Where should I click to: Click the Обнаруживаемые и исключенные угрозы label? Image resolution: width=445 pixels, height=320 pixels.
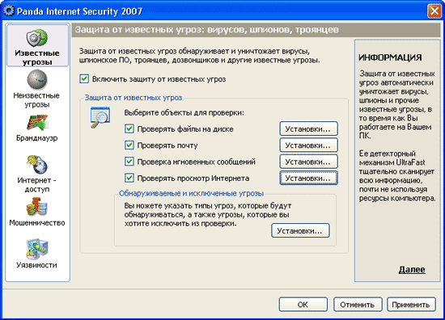(x=191, y=193)
